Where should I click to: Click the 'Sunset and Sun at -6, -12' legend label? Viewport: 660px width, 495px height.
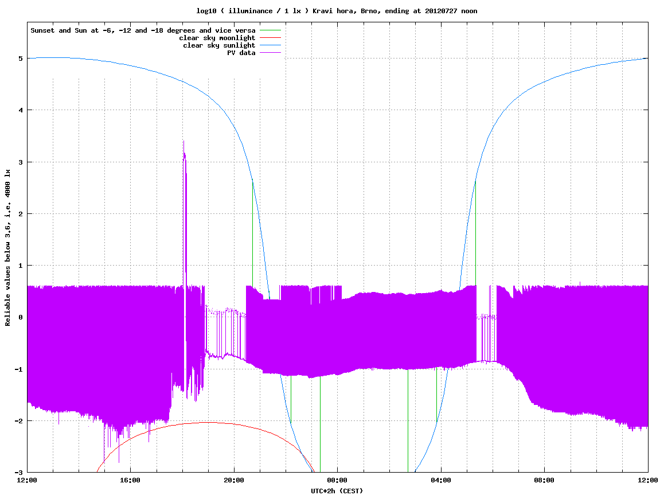click(x=143, y=30)
